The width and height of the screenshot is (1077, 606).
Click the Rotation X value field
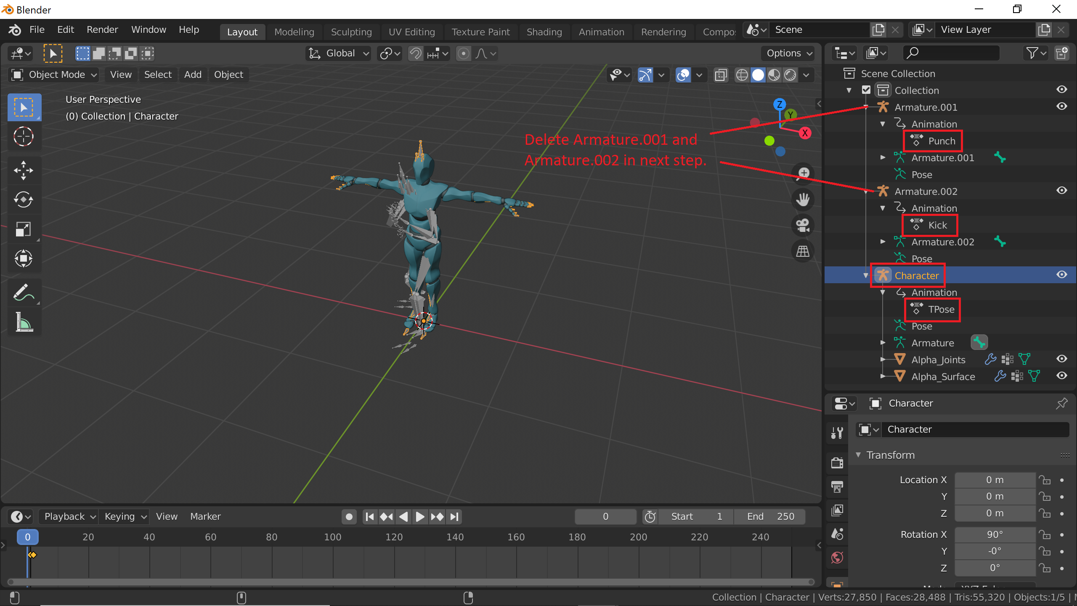point(995,534)
